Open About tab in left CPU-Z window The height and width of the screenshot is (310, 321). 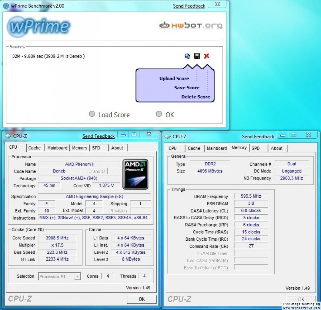click(x=117, y=148)
